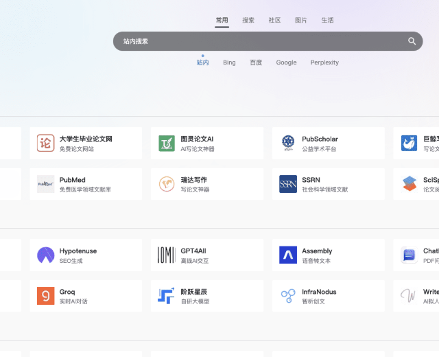
Task: Open the 大学生毕业论文网 logo icon
Action: tap(46, 143)
